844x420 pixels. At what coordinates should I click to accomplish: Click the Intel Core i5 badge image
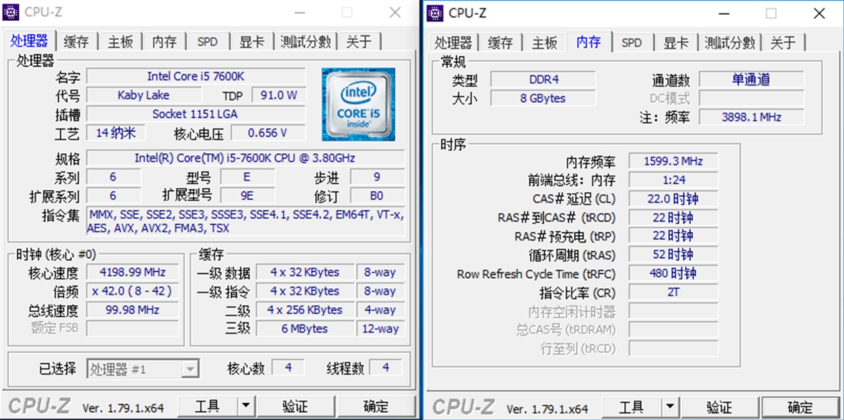click(x=358, y=104)
